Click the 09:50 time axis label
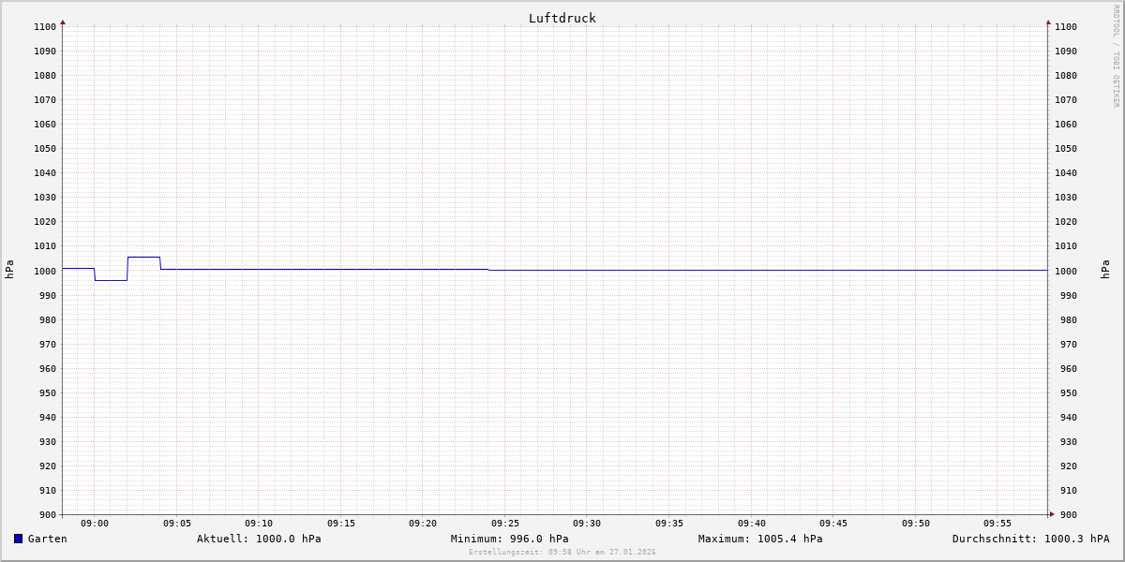The height and width of the screenshot is (562, 1125). pos(916,524)
